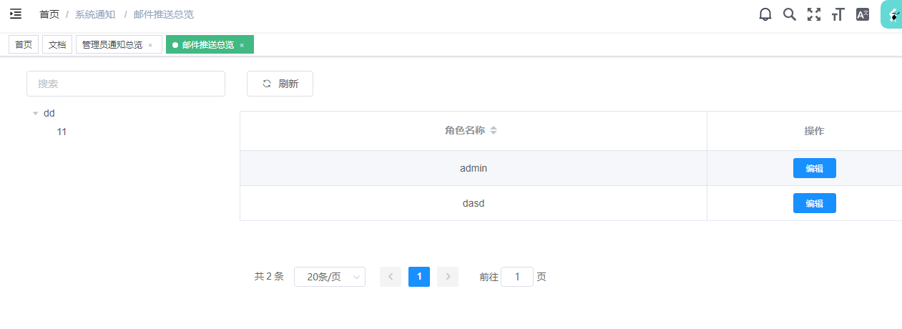Close the 邮件推送总览 tab
Image resolution: width=902 pixels, height=329 pixels.
click(x=242, y=45)
